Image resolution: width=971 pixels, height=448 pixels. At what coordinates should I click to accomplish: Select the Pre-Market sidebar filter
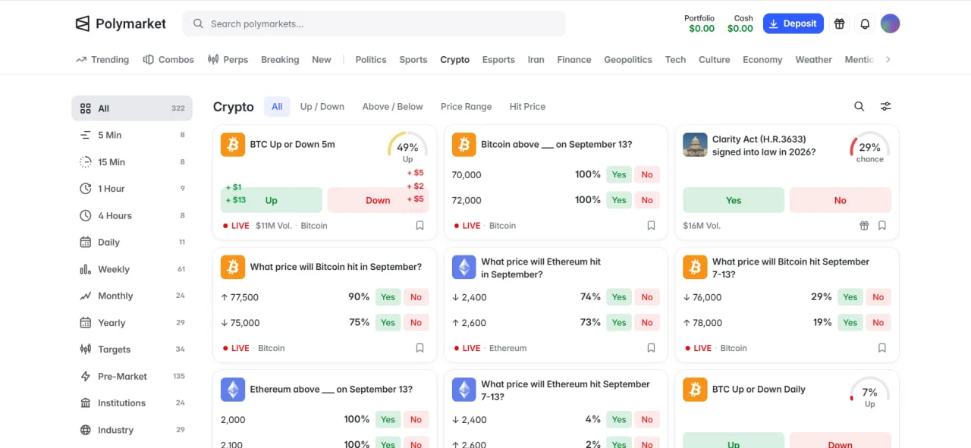click(132, 376)
